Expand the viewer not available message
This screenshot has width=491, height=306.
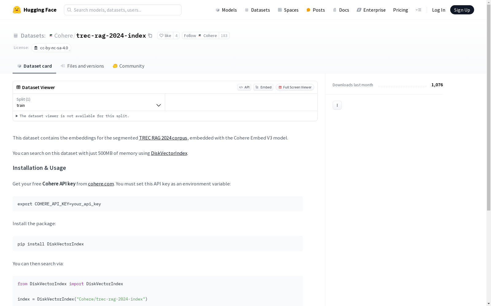72,116
